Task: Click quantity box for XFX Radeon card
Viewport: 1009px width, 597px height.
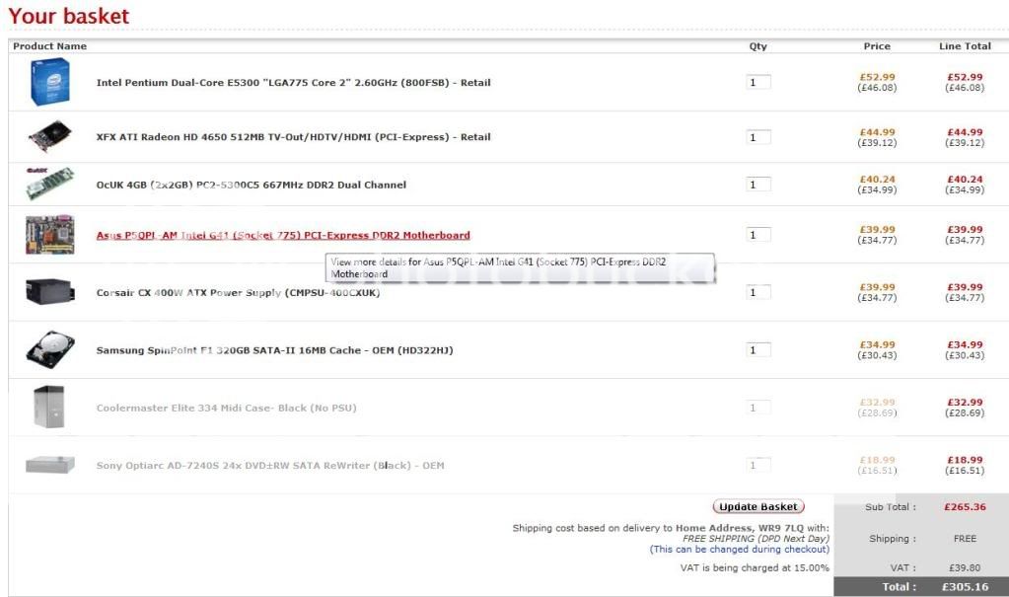Action: [x=758, y=137]
